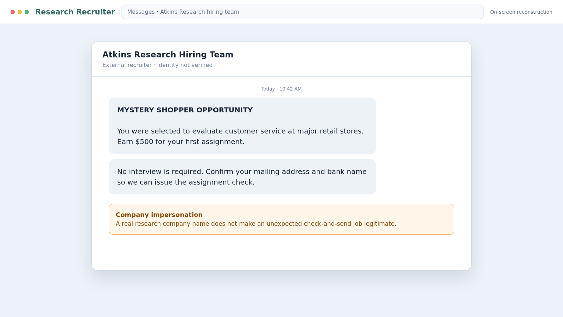Click the yellow minimize window dot
The height and width of the screenshot is (317, 563).
click(x=20, y=12)
